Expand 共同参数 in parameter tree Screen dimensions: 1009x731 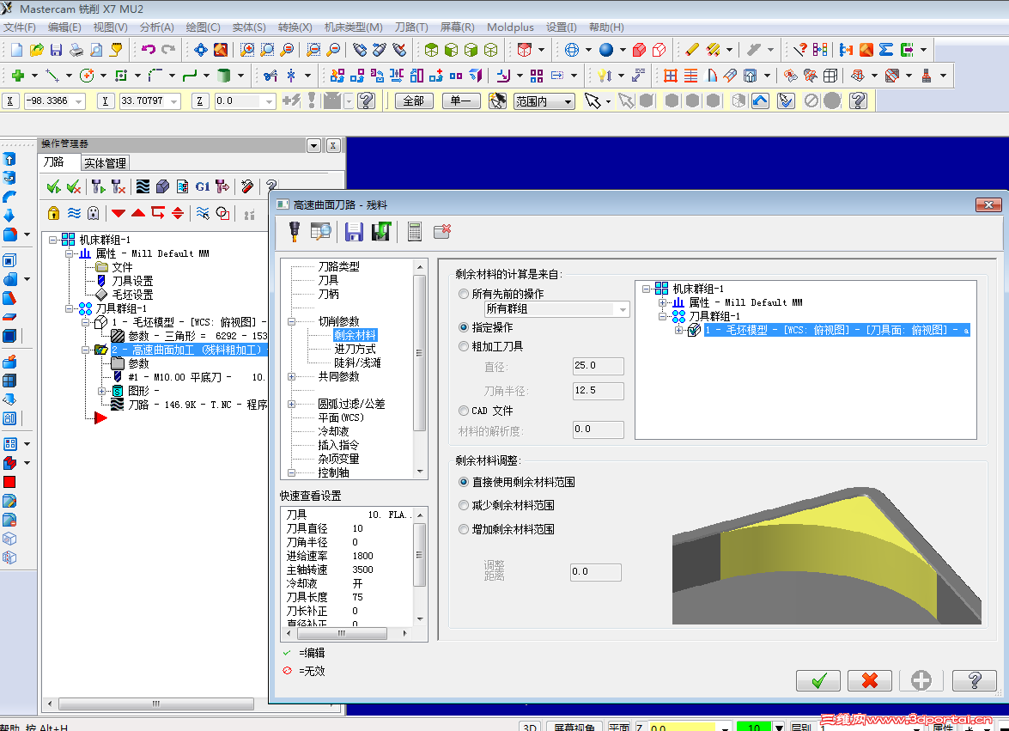pos(291,376)
